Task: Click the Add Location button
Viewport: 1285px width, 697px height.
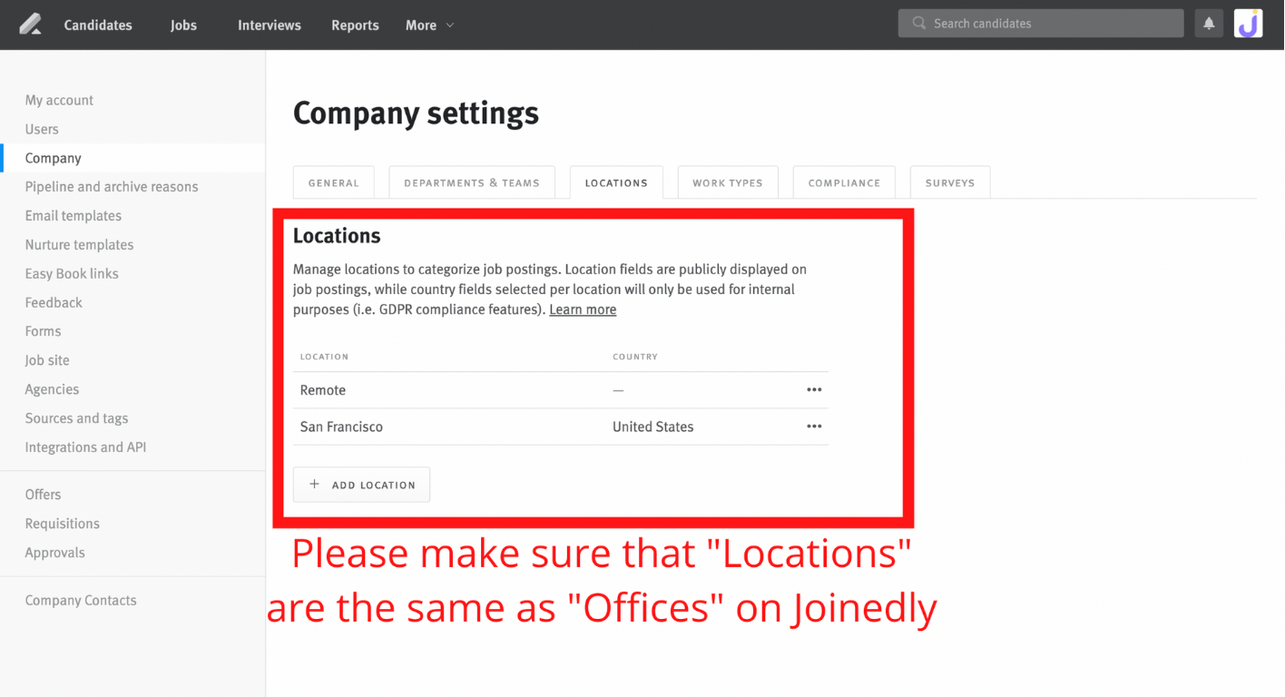Action: point(361,484)
